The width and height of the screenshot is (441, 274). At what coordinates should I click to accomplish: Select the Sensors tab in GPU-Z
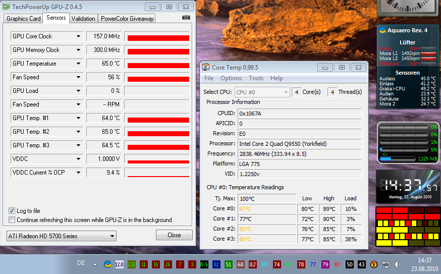[56, 18]
